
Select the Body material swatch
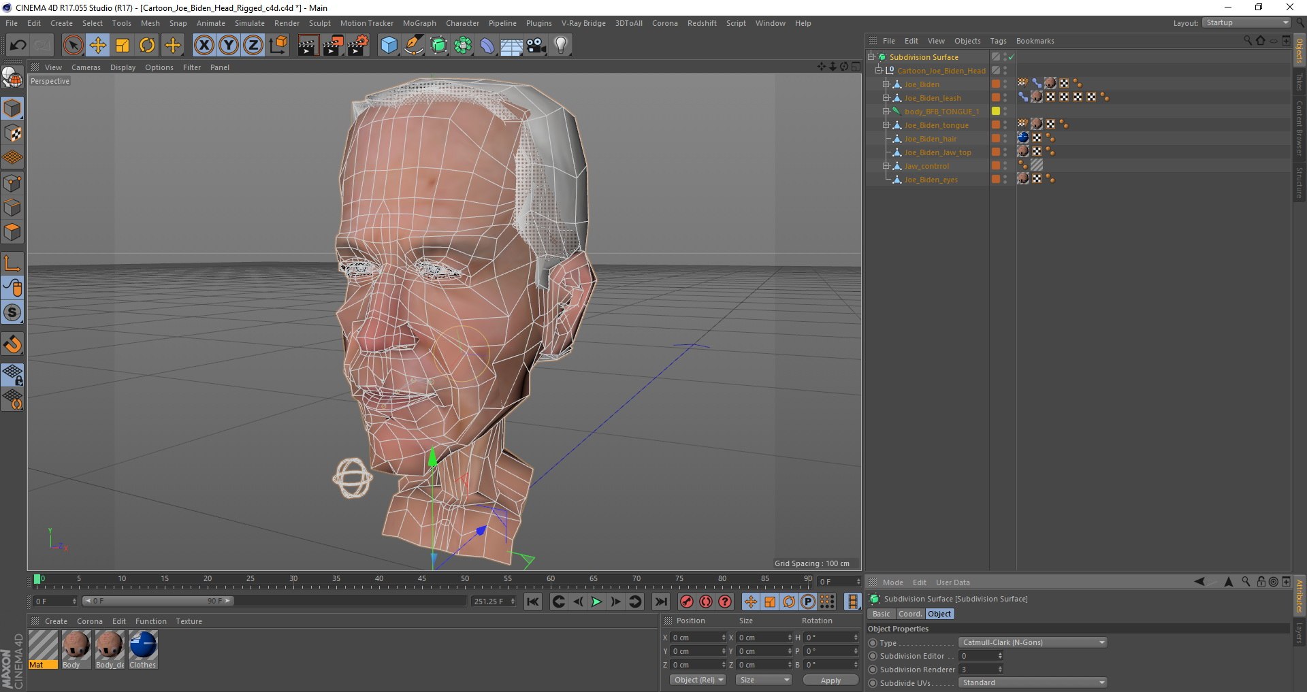pyautogui.click(x=76, y=649)
